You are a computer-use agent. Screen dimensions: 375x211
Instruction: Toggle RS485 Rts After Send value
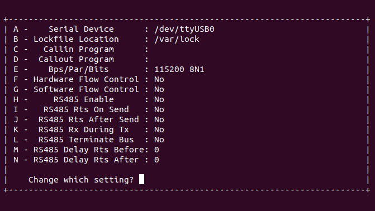click(x=159, y=119)
